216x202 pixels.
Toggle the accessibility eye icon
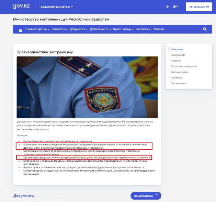pyautogui.click(x=167, y=7)
